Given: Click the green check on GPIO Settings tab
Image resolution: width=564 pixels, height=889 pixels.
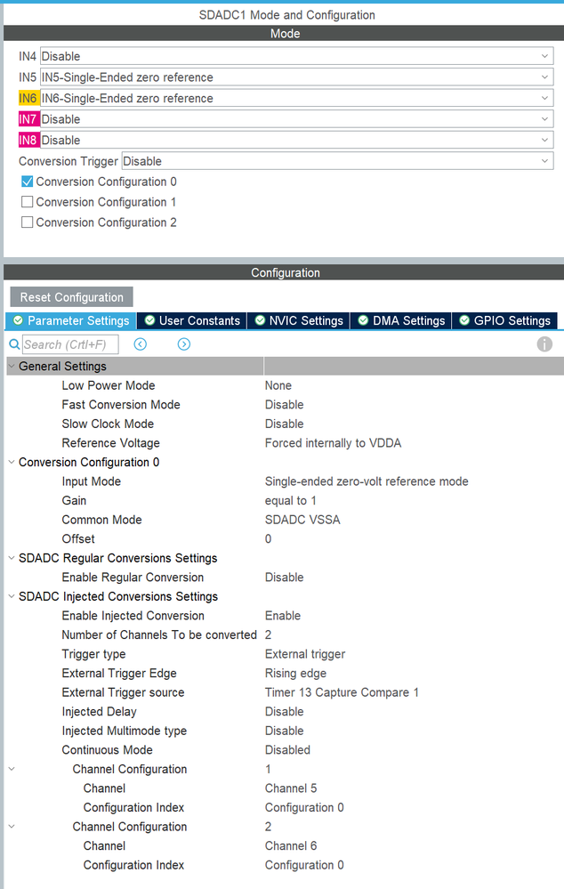Looking at the screenshot, I should pyautogui.click(x=464, y=320).
